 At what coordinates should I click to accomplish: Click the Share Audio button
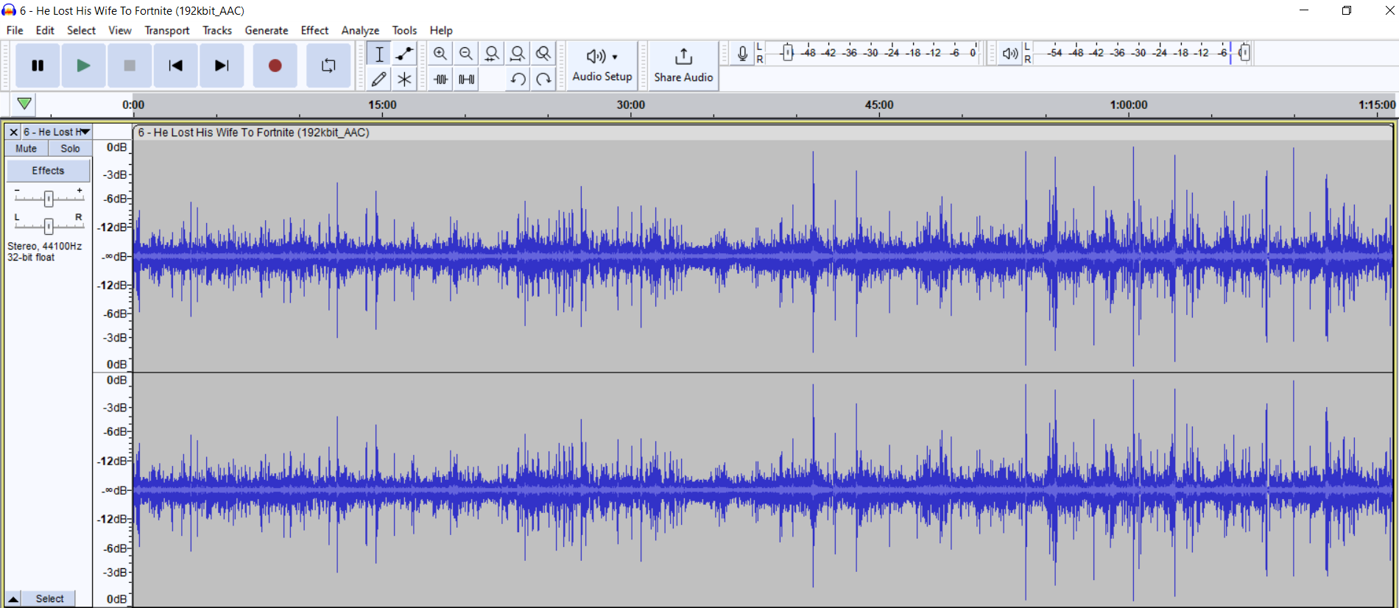point(683,66)
